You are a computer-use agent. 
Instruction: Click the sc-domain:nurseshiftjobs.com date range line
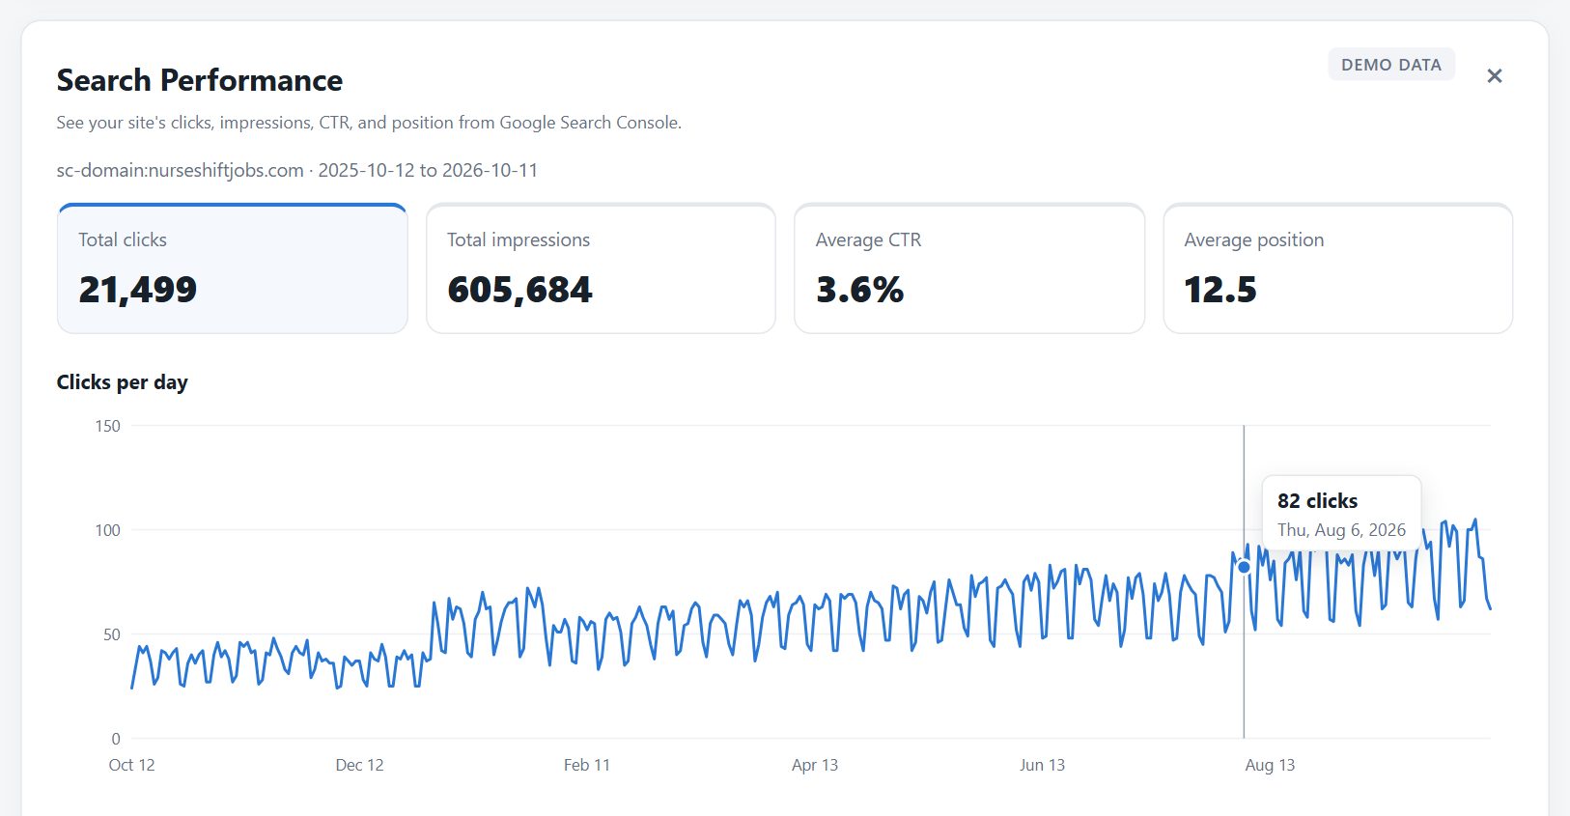[297, 170]
